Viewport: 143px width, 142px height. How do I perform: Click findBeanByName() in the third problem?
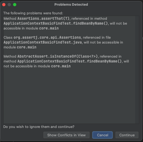[104, 61]
